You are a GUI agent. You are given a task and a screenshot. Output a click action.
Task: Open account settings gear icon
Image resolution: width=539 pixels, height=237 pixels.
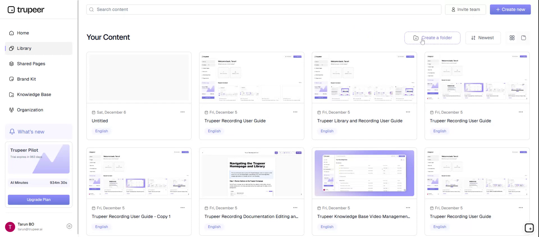point(69,226)
